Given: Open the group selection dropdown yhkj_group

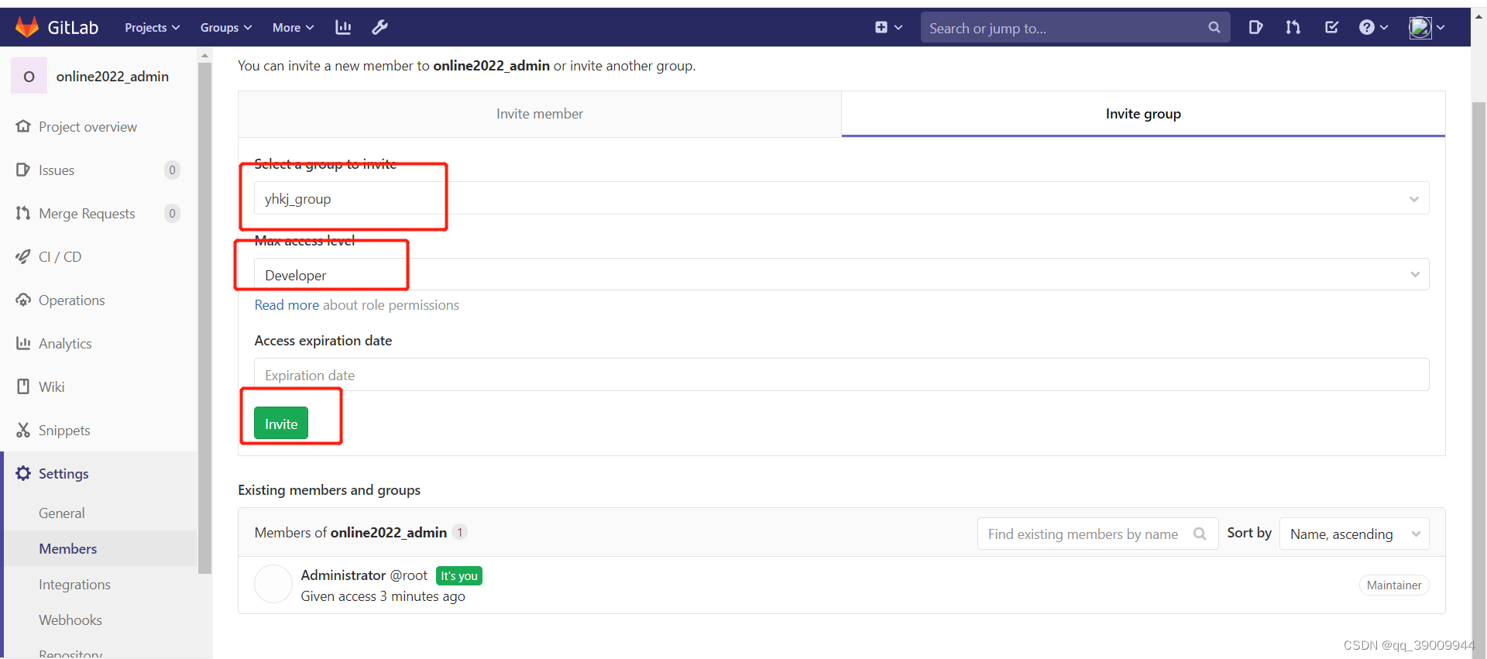Looking at the screenshot, I should [841, 198].
